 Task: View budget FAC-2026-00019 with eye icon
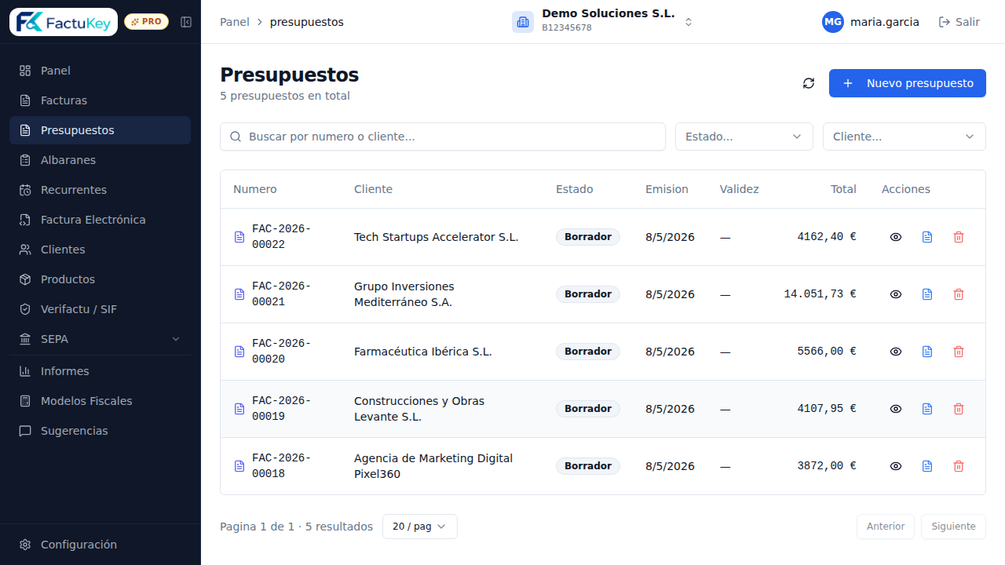896,409
